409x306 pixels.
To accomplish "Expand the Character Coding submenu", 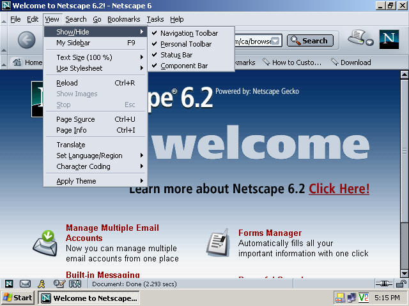I will point(96,166).
